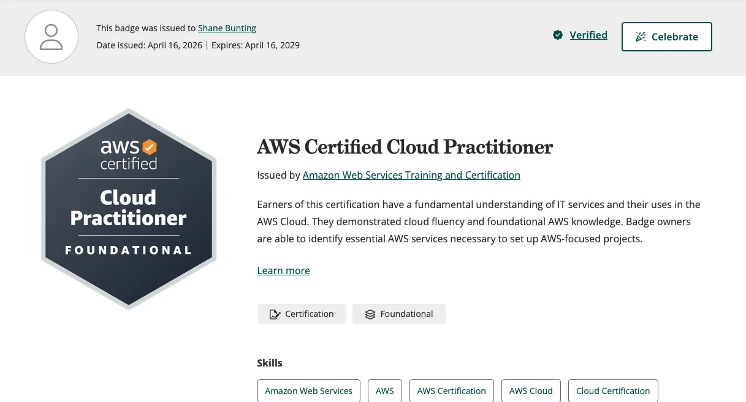This screenshot has height=402, width=746.
Task: Click the AWS Certified Cloud Practitioner heading
Action: (x=405, y=147)
